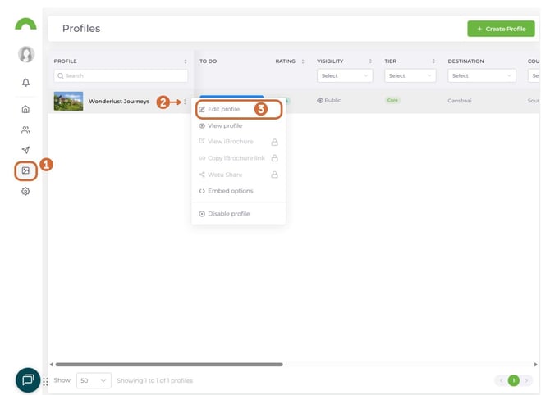Click the Wonderlust Journeys thumbnail image

tap(68, 102)
